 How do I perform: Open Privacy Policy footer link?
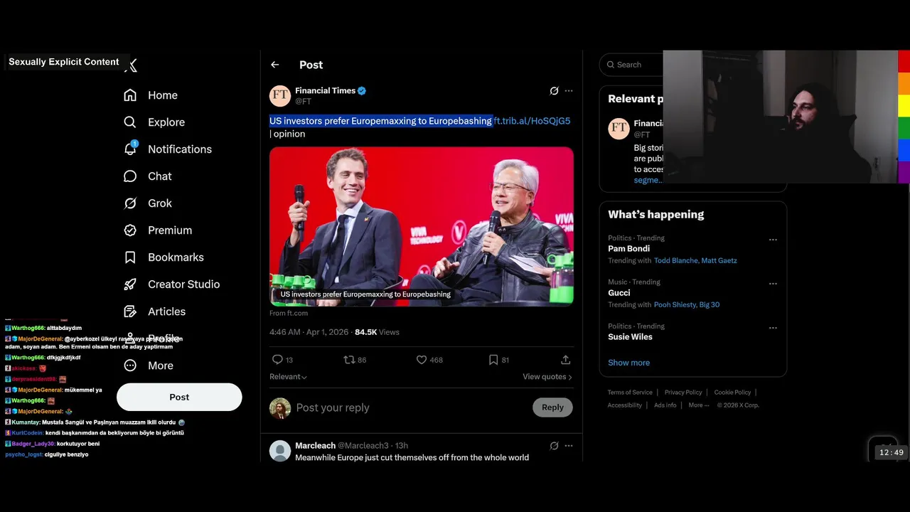683,393
